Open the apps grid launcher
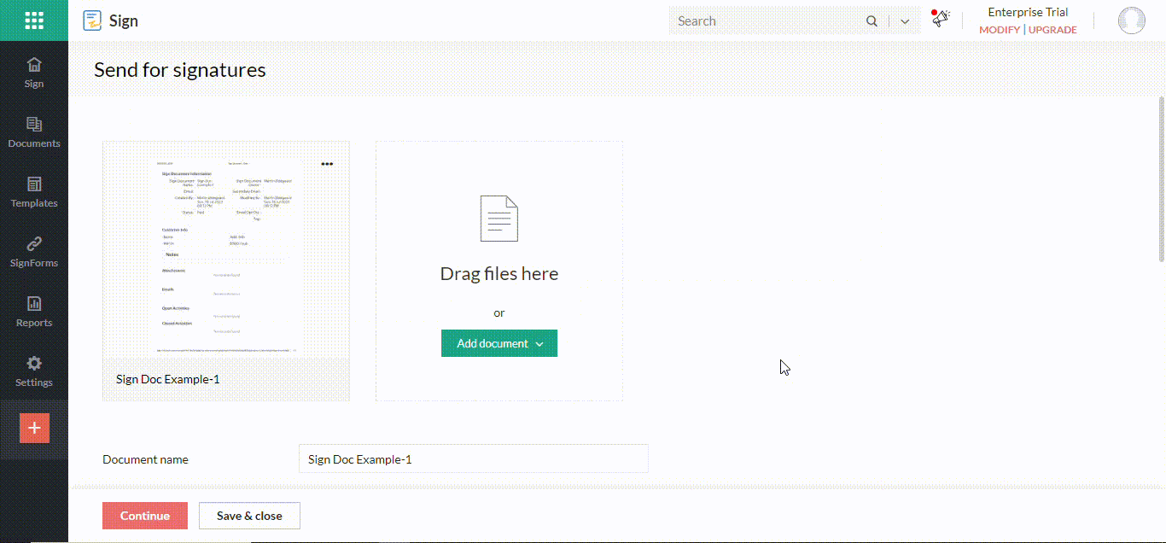This screenshot has width=1166, height=543. tap(34, 20)
